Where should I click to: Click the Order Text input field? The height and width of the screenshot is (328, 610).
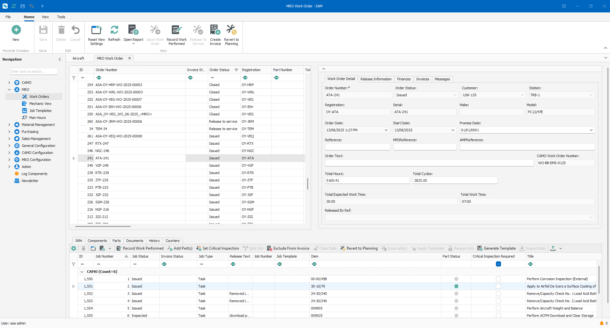(x=429, y=163)
